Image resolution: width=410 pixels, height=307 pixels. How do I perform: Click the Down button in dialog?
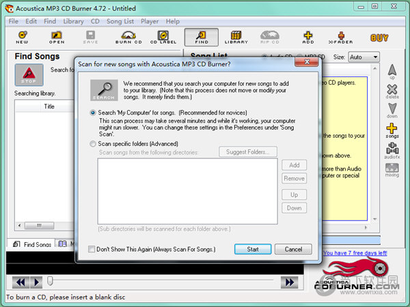(294, 208)
